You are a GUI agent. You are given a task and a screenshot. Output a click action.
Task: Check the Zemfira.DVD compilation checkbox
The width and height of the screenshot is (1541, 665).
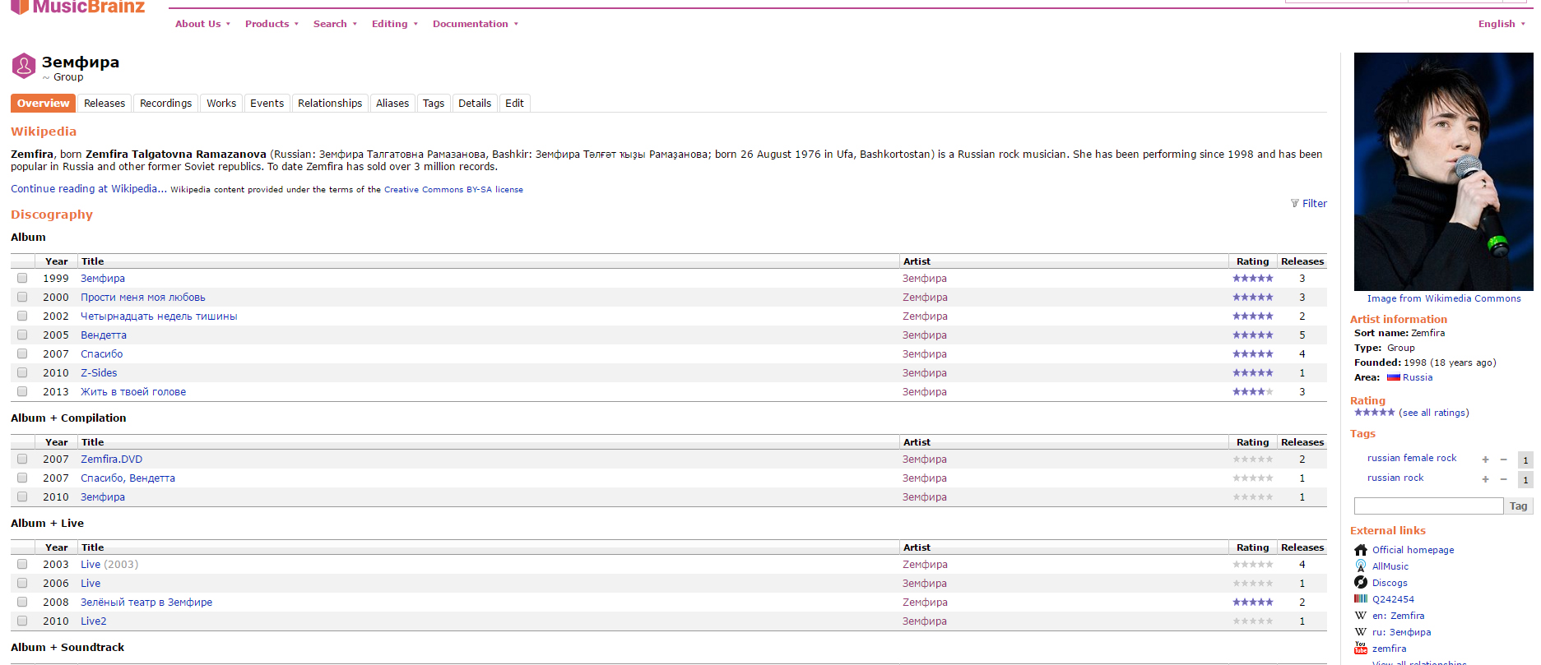click(x=22, y=459)
